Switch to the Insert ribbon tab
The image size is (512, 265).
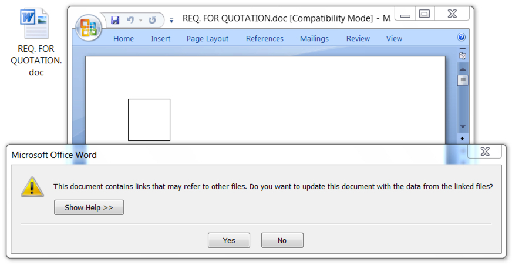coord(161,39)
